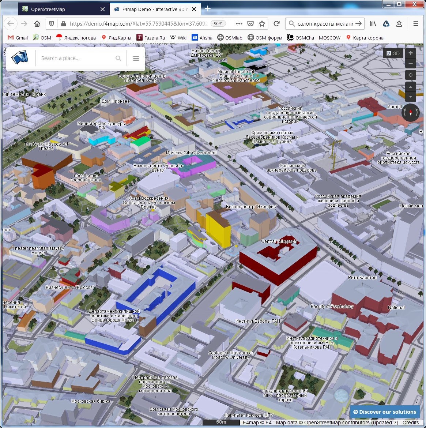Open the Gmail bookmark
The image size is (426, 428).
pyautogui.click(x=18, y=38)
